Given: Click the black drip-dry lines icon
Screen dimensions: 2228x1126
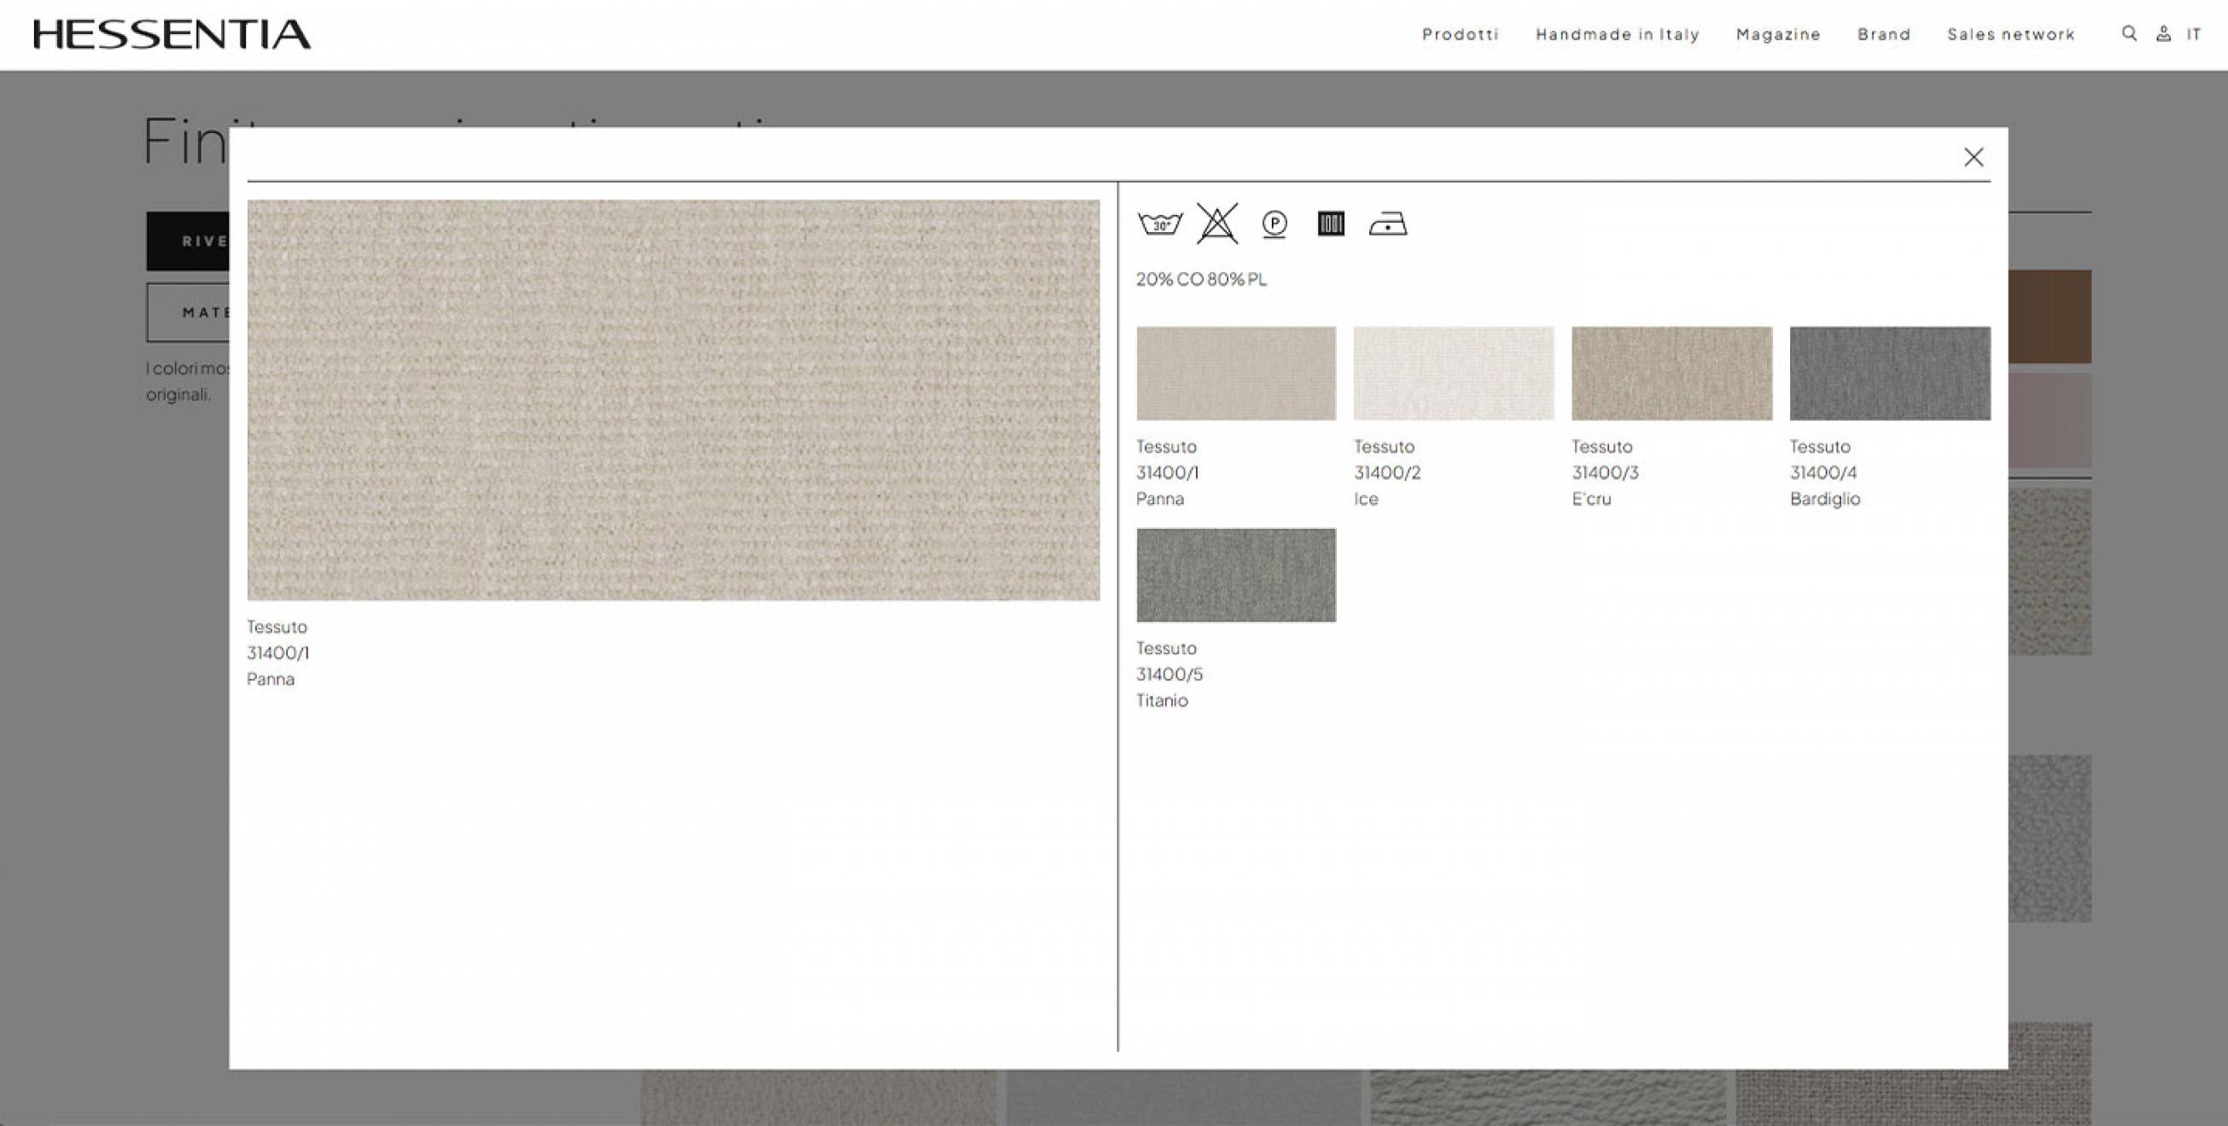Looking at the screenshot, I should (1330, 224).
